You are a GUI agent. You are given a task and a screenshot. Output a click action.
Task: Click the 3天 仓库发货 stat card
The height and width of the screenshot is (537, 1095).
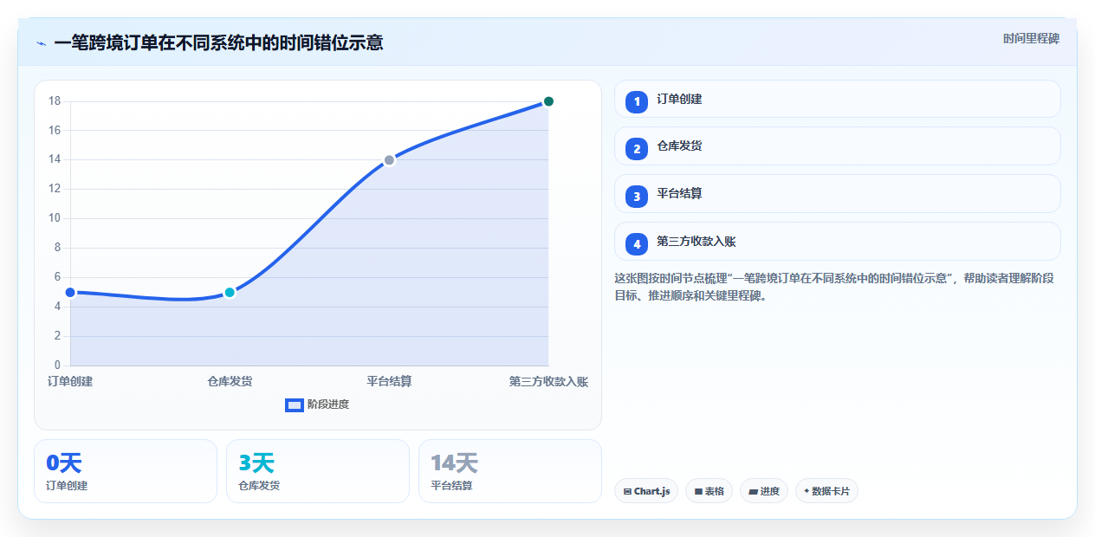[x=318, y=471]
